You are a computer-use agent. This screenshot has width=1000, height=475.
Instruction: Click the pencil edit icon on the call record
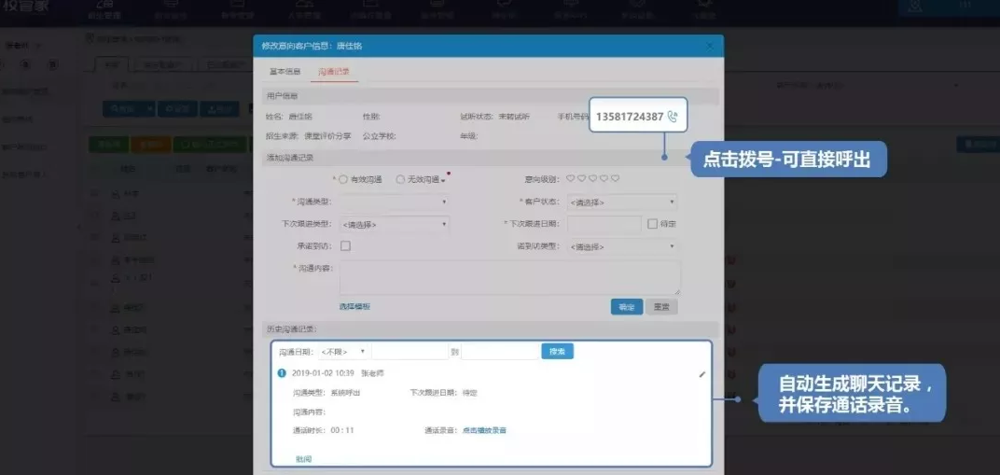pos(702,374)
